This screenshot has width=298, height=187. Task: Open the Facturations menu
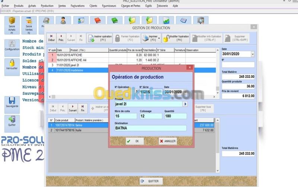(77, 6)
